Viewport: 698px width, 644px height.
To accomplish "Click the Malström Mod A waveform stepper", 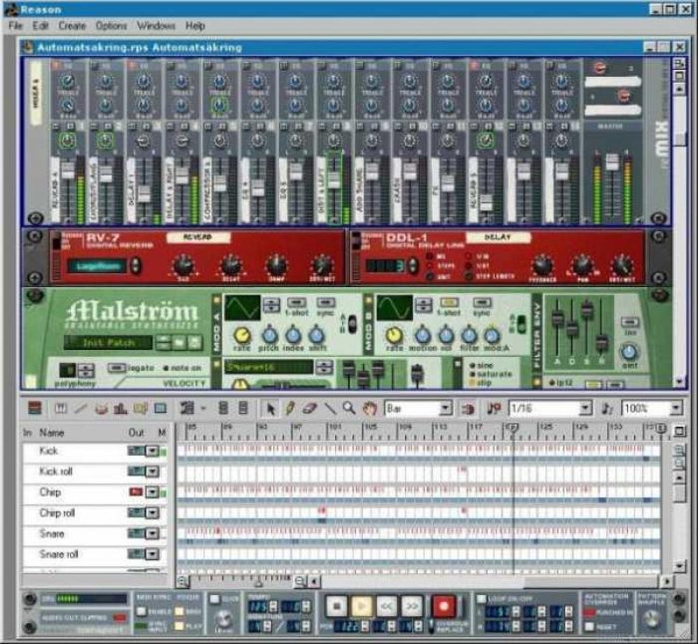I will click(x=272, y=305).
